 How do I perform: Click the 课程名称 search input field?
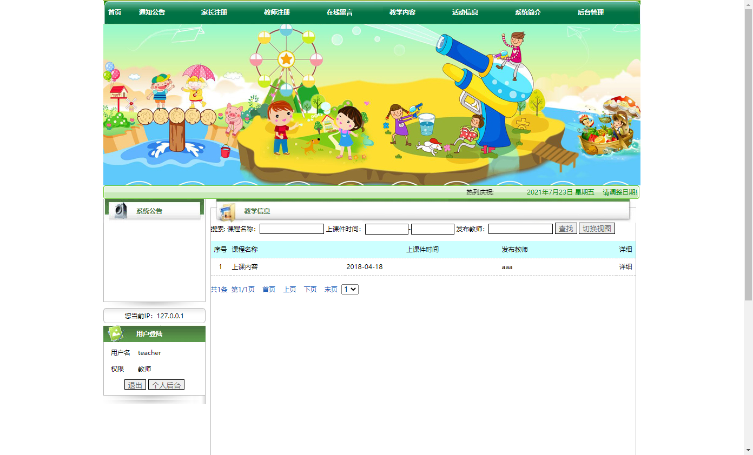[x=291, y=228]
